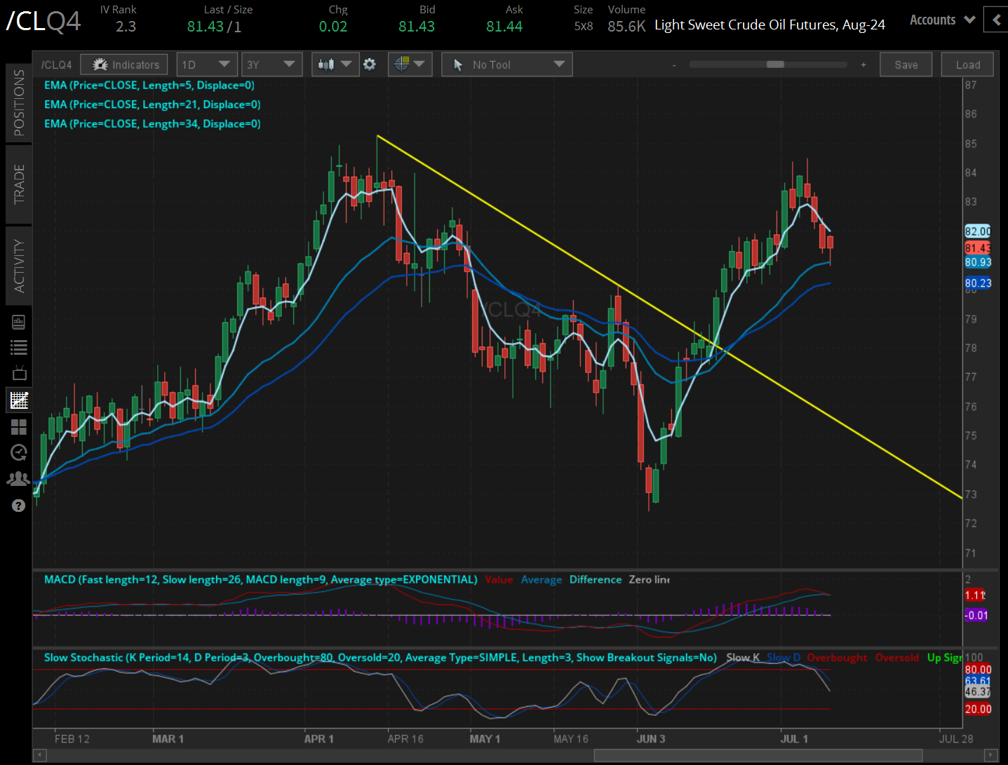Click the MACD Value legend label
Viewport: 1008px width, 765px height.
(x=499, y=580)
